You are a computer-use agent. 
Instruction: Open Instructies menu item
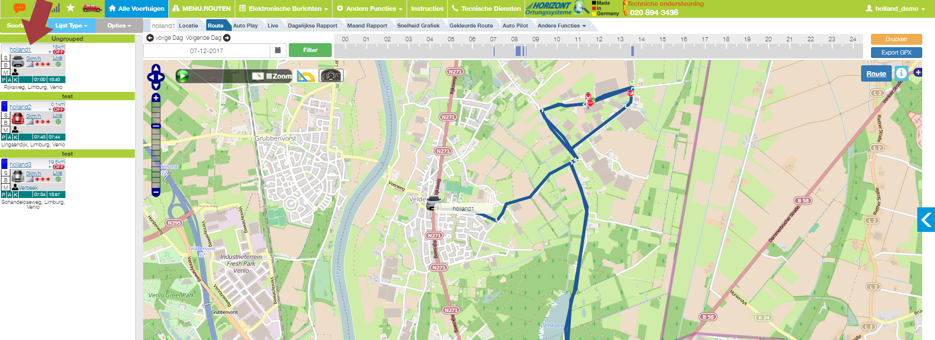(x=427, y=8)
